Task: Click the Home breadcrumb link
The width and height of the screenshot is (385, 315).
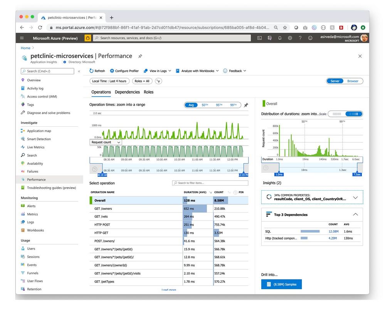Action: tap(25, 48)
